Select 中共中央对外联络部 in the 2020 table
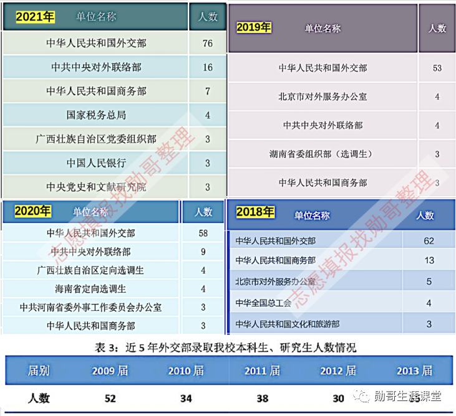This screenshot has height=416, width=456. click(x=90, y=252)
